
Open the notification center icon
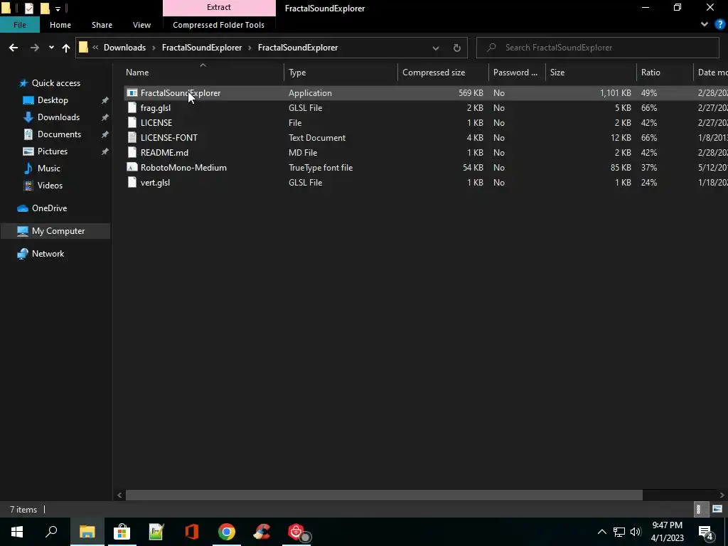(x=706, y=532)
